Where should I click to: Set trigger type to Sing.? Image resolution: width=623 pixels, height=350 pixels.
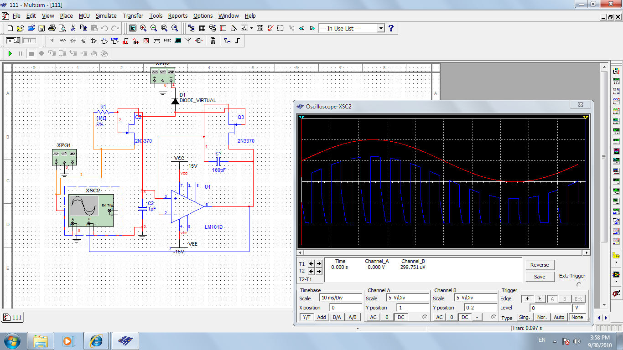(524, 317)
